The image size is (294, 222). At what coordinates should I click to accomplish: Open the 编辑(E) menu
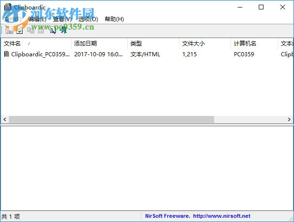pyautogui.click(x=37, y=19)
